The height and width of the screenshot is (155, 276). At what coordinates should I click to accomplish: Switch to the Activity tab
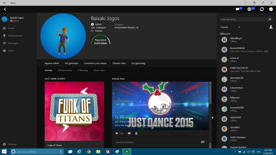point(48,70)
